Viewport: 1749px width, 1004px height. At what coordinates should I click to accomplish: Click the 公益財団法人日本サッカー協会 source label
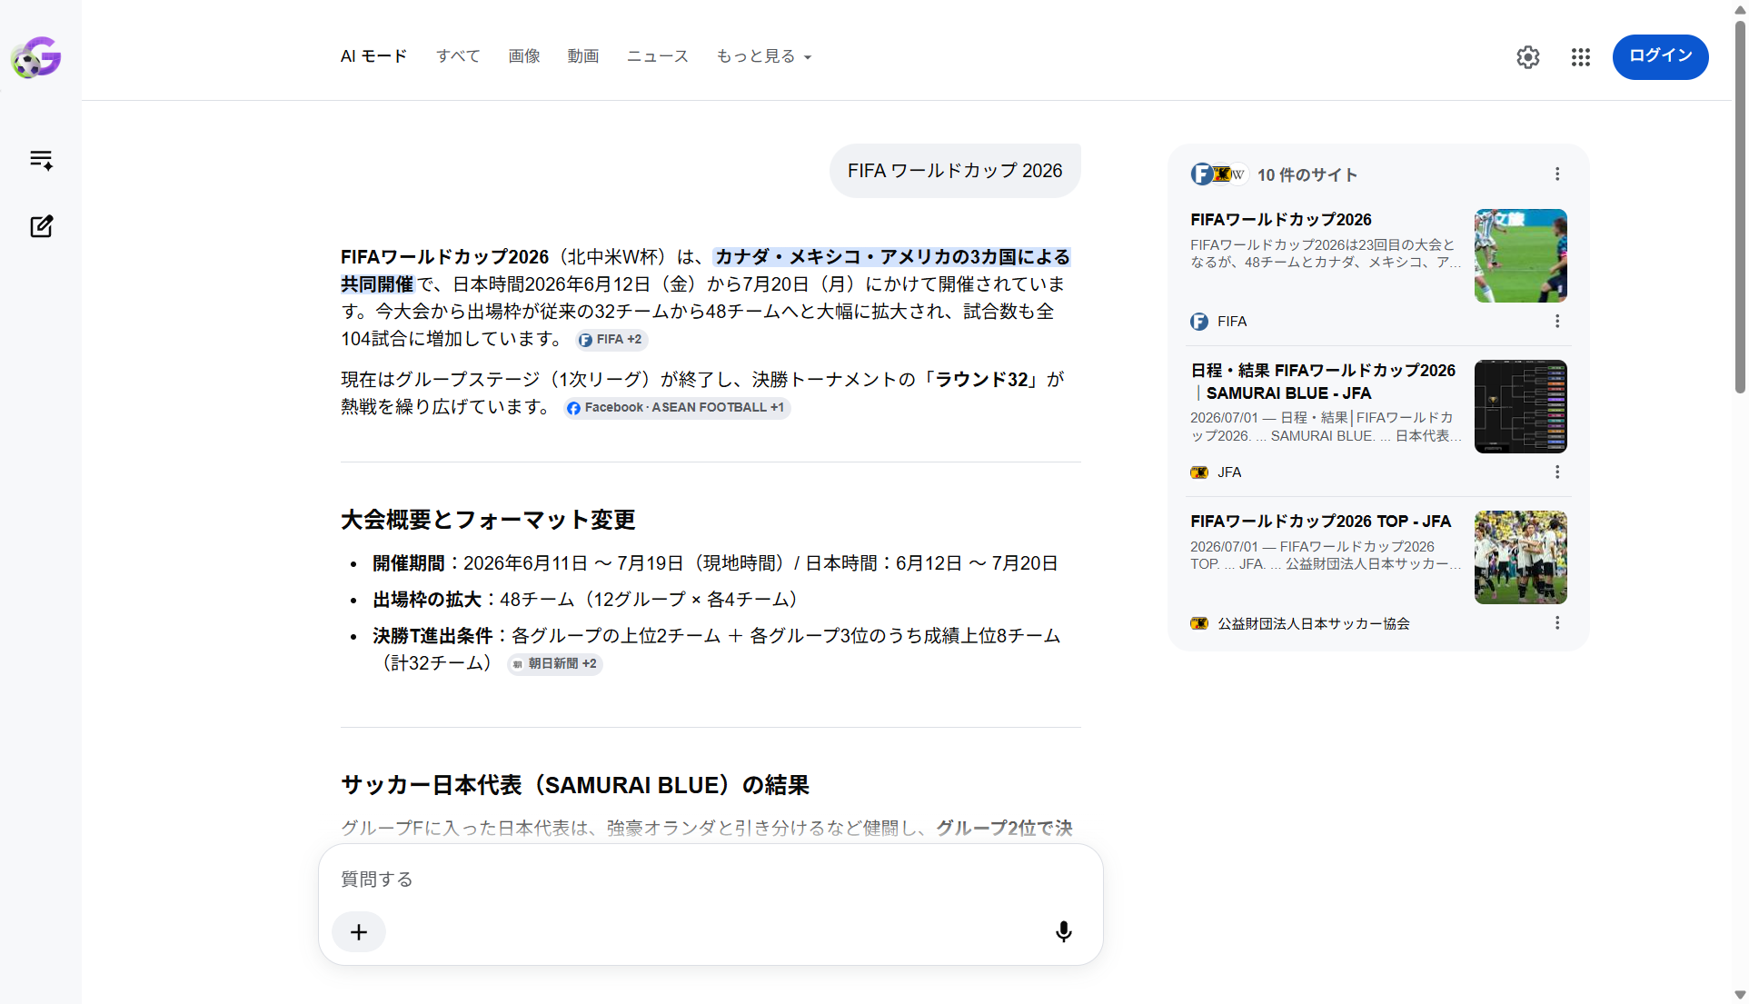pyautogui.click(x=1314, y=623)
